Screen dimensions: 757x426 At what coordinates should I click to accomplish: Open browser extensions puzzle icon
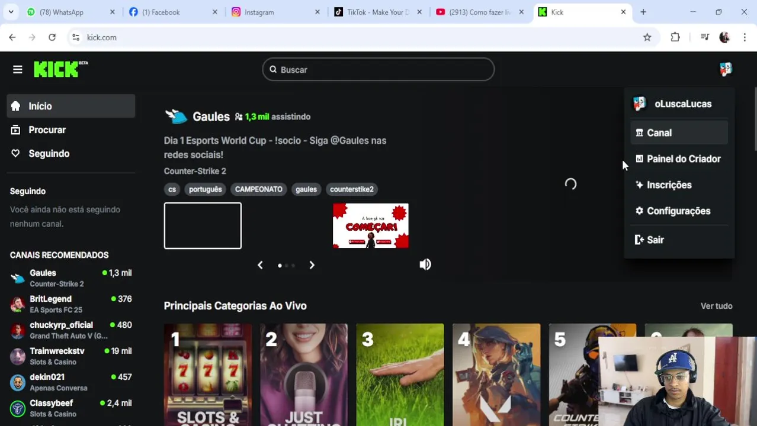(675, 37)
